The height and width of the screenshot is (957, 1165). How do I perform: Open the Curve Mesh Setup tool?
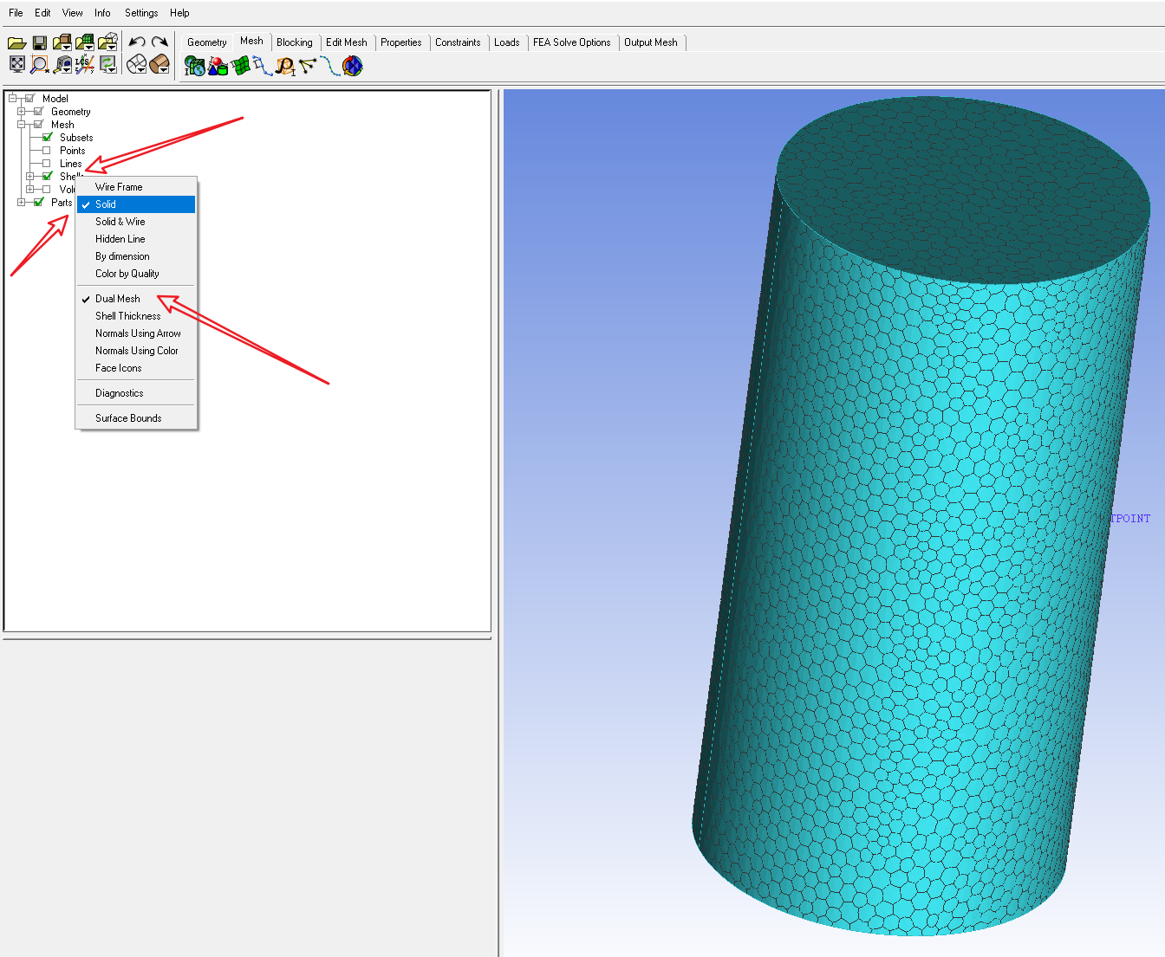[x=263, y=66]
